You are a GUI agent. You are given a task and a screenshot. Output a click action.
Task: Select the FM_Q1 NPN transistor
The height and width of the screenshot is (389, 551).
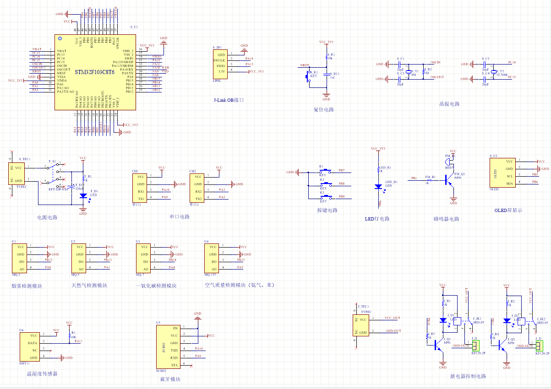point(450,181)
